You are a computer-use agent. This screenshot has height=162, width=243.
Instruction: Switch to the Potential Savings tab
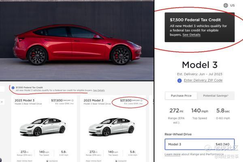215,96
